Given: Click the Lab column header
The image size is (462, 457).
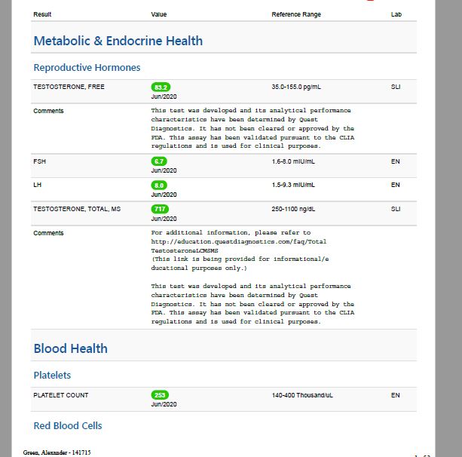Looking at the screenshot, I should (x=396, y=14).
